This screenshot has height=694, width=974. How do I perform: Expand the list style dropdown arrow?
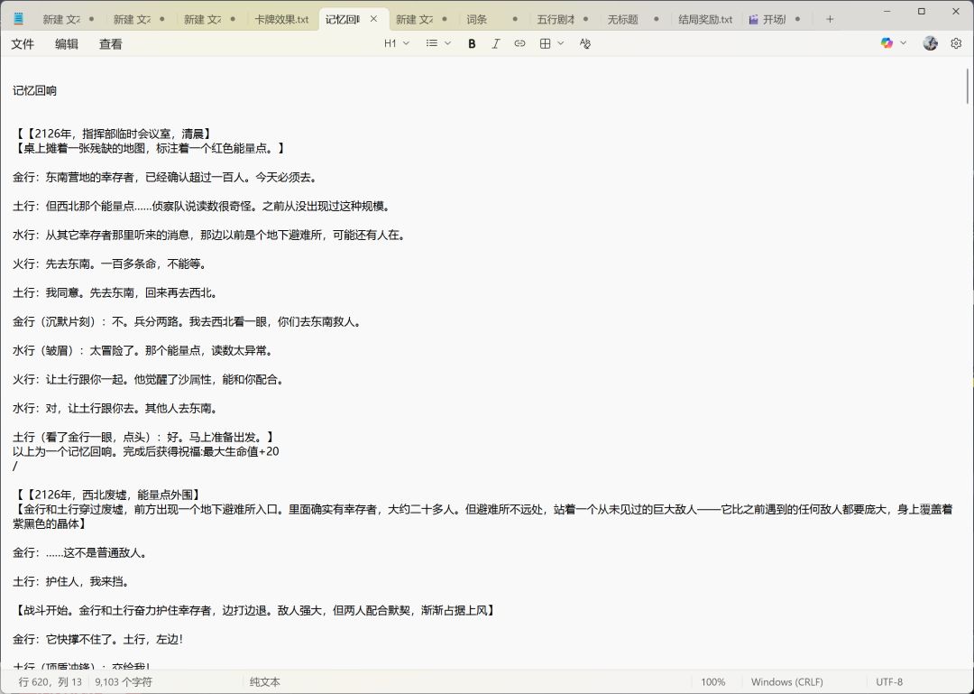click(x=447, y=43)
